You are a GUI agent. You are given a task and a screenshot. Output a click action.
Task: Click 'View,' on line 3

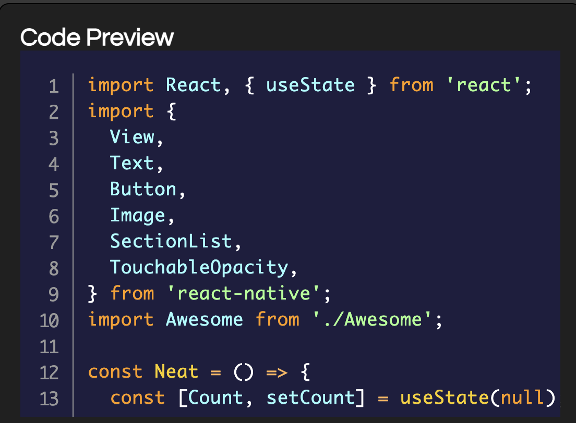tap(136, 137)
